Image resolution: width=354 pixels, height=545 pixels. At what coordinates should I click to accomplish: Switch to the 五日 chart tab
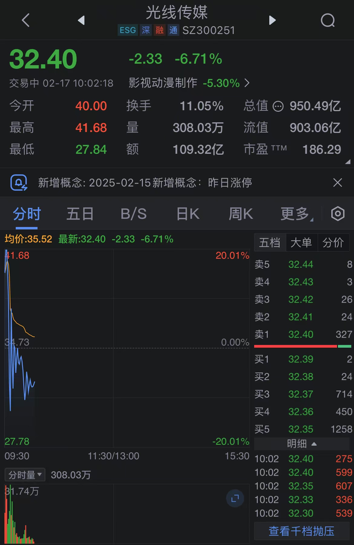(80, 214)
